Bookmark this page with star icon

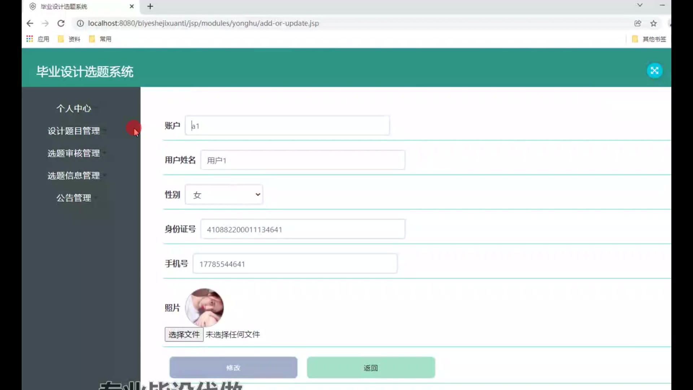(654, 23)
